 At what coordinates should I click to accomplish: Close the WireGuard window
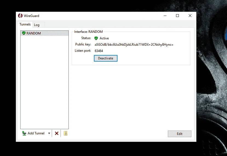190,16
